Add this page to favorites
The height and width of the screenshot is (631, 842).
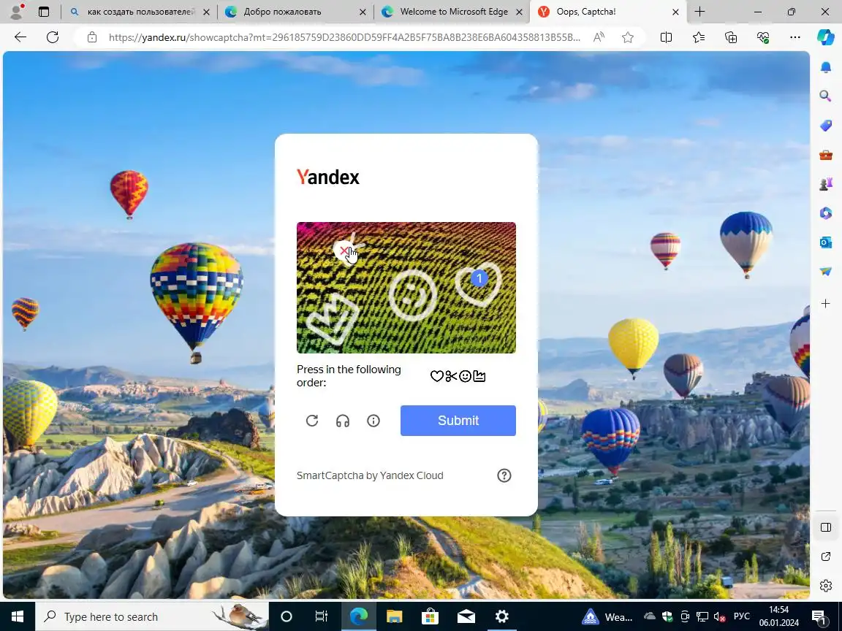coord(628,37)
